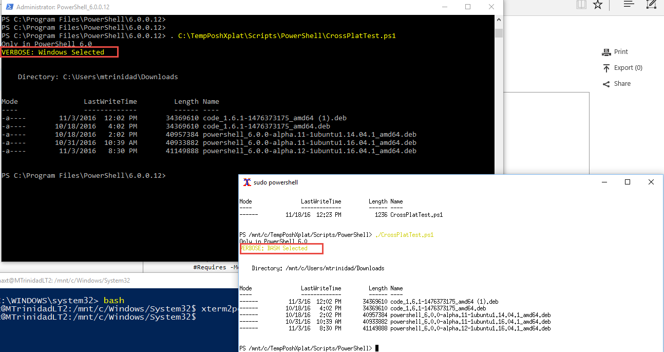Open the browser's reading view icon
Image resolution: width=664 pixels, height=352 pixels.
pos(581,5)
